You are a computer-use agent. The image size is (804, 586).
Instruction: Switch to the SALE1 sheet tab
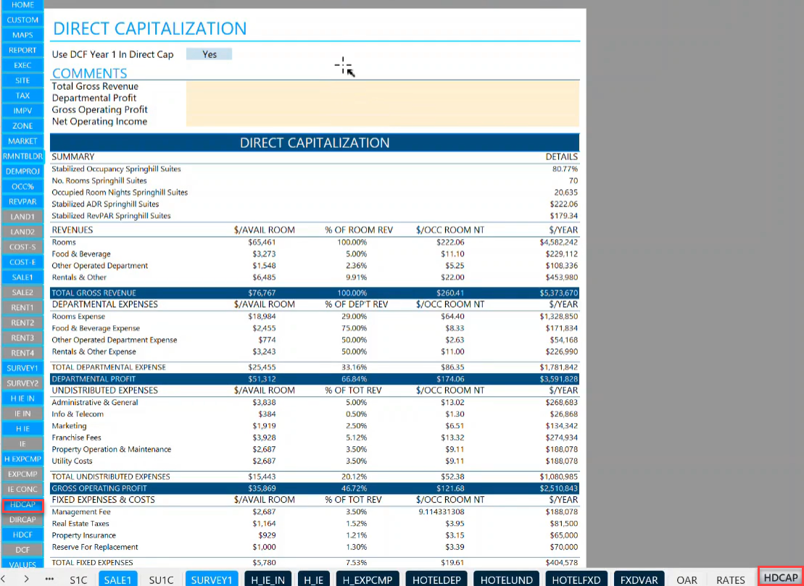pos(117,579)
